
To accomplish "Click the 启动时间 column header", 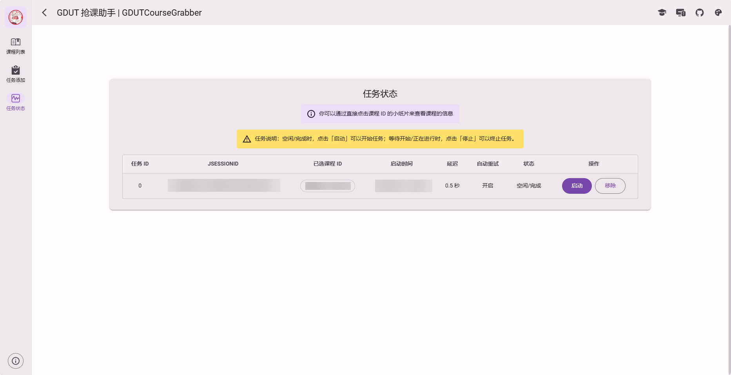I will (402, 164).
